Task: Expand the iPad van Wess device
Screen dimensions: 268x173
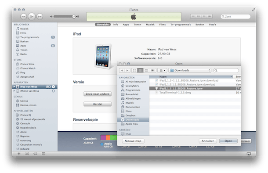Action: point(14,86)
